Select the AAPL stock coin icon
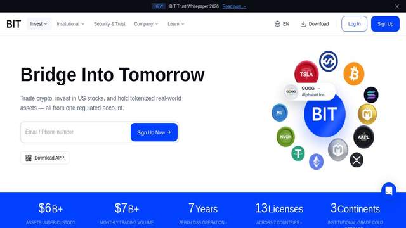Screen dimensions: 406x228 coord(363,137)
